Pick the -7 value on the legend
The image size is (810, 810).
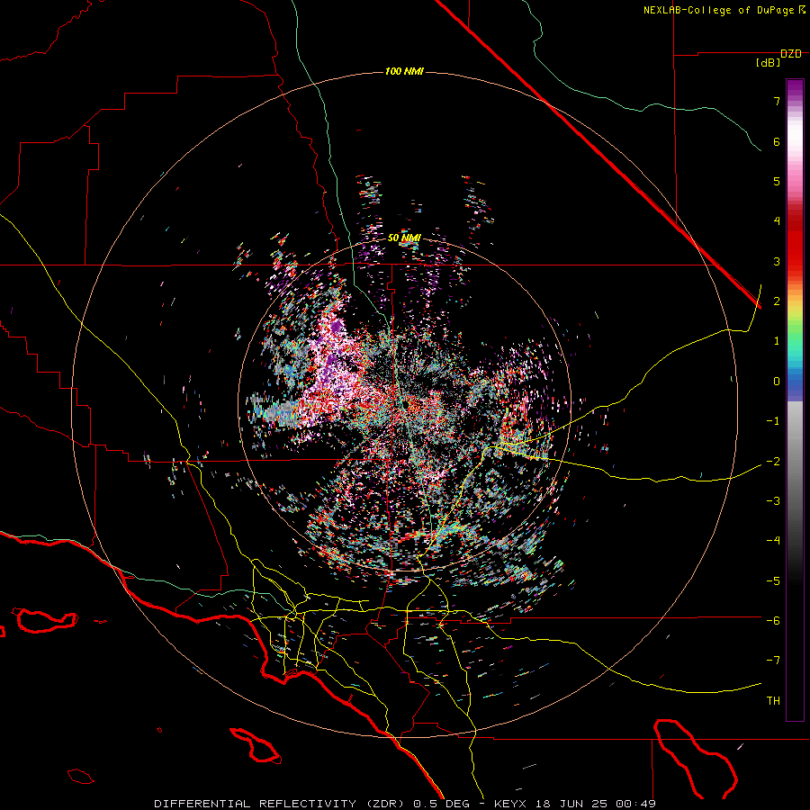tap(773, 661)
